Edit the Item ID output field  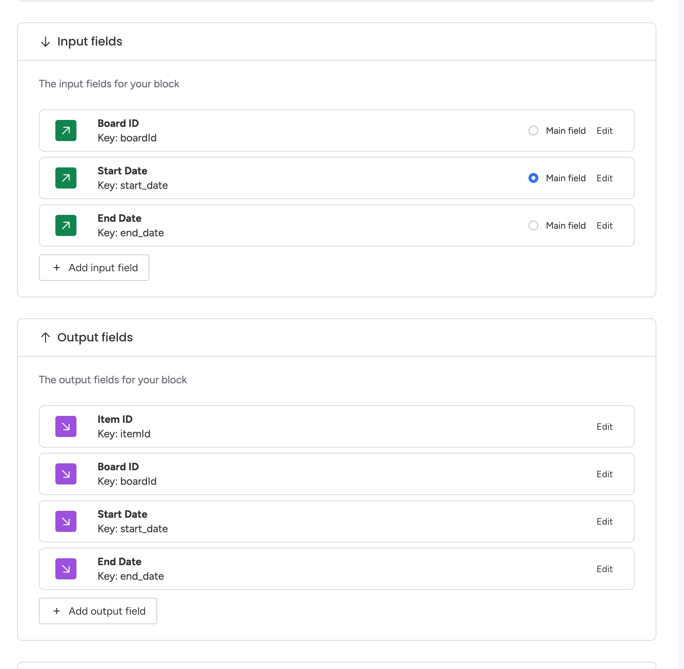[x=604, y=426]
